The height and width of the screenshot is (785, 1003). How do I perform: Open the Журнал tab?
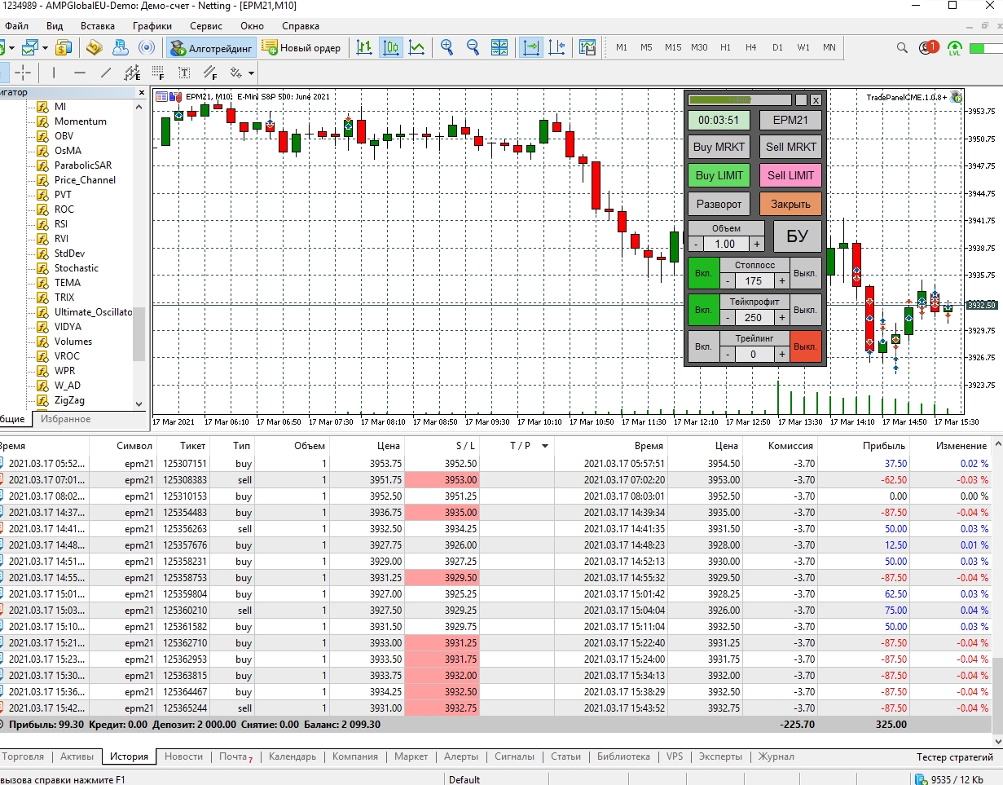[x=776, y=756]
